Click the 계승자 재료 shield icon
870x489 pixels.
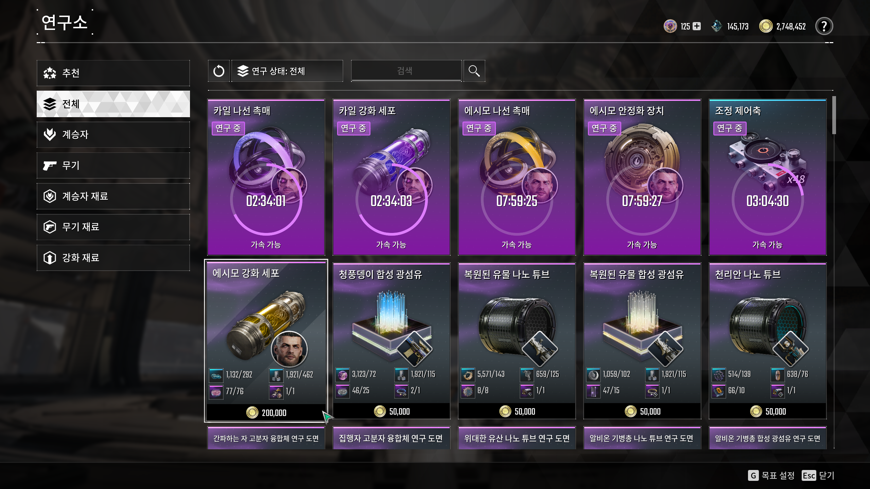[x=50, y=196]
